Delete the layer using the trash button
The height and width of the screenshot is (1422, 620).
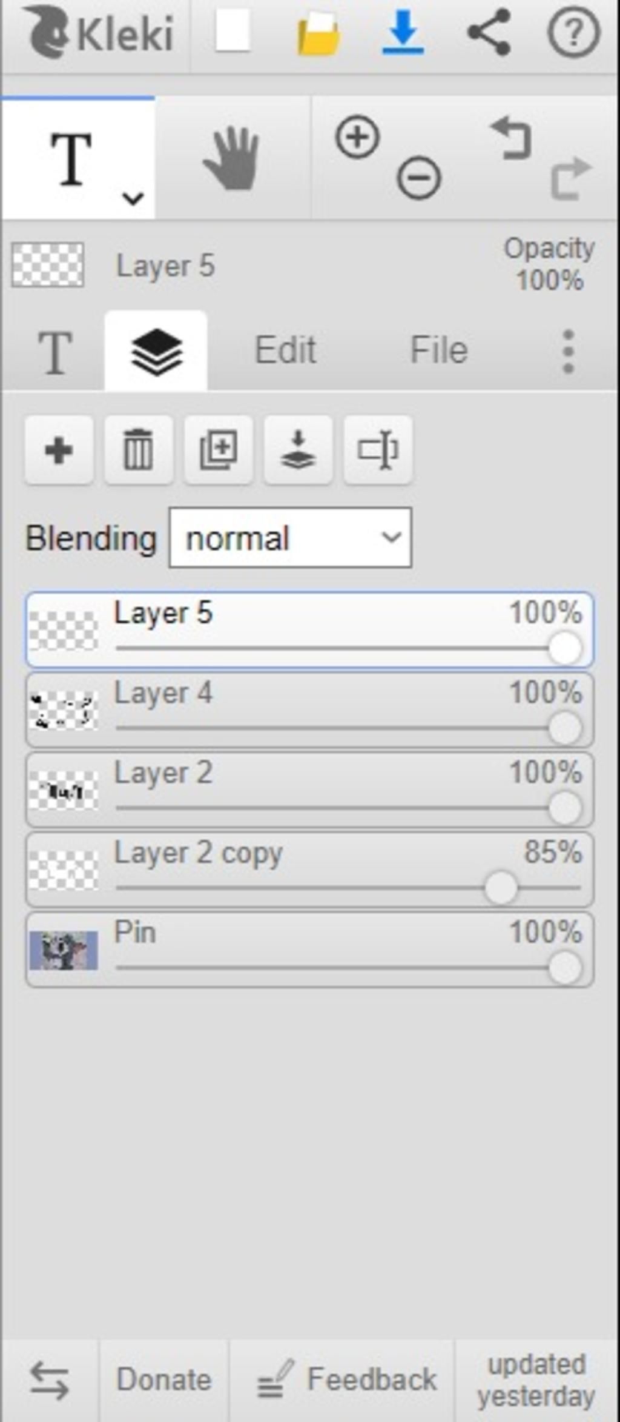[x=139, y=450]
